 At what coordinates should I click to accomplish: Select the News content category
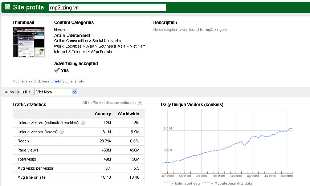click(x=60, y=30)
